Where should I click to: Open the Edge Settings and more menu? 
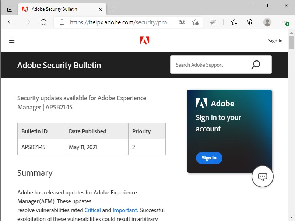[x=284, y=22]
